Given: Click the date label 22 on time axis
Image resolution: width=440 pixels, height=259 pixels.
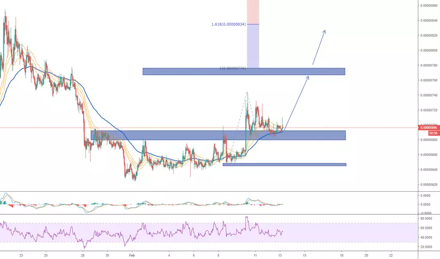Looking at the screenshot, I should tap(391, 255).
